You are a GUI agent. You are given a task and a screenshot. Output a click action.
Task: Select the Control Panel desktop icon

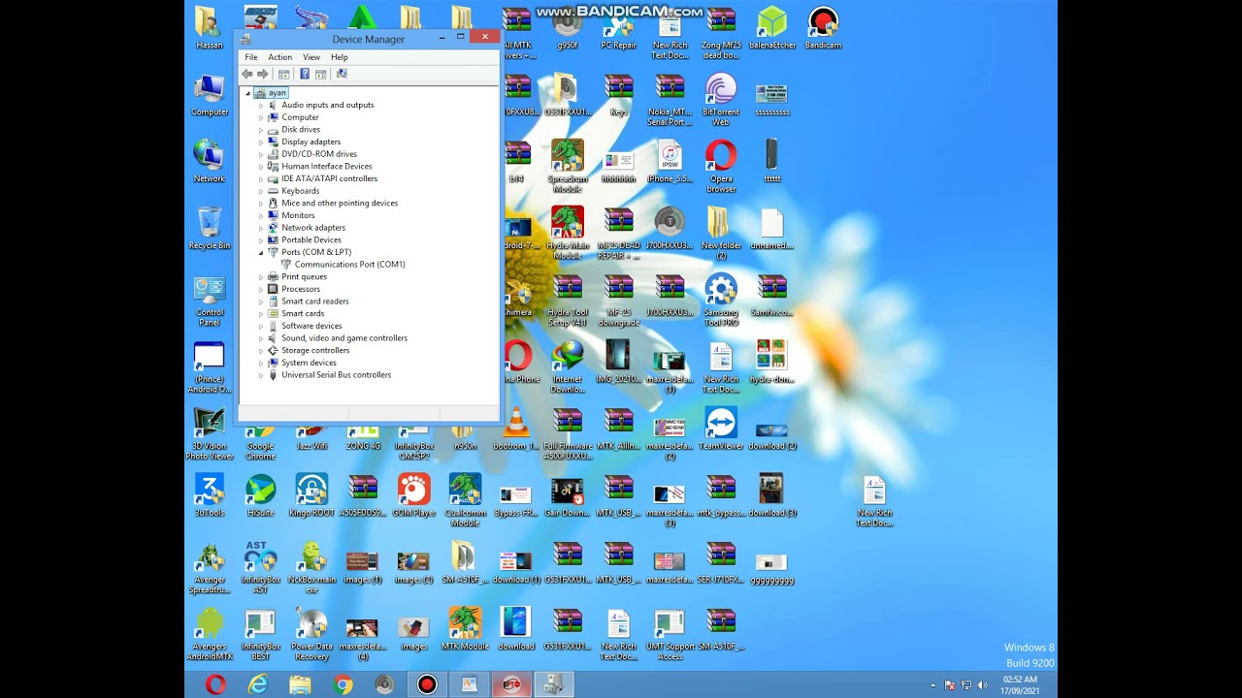pos(209,301)
